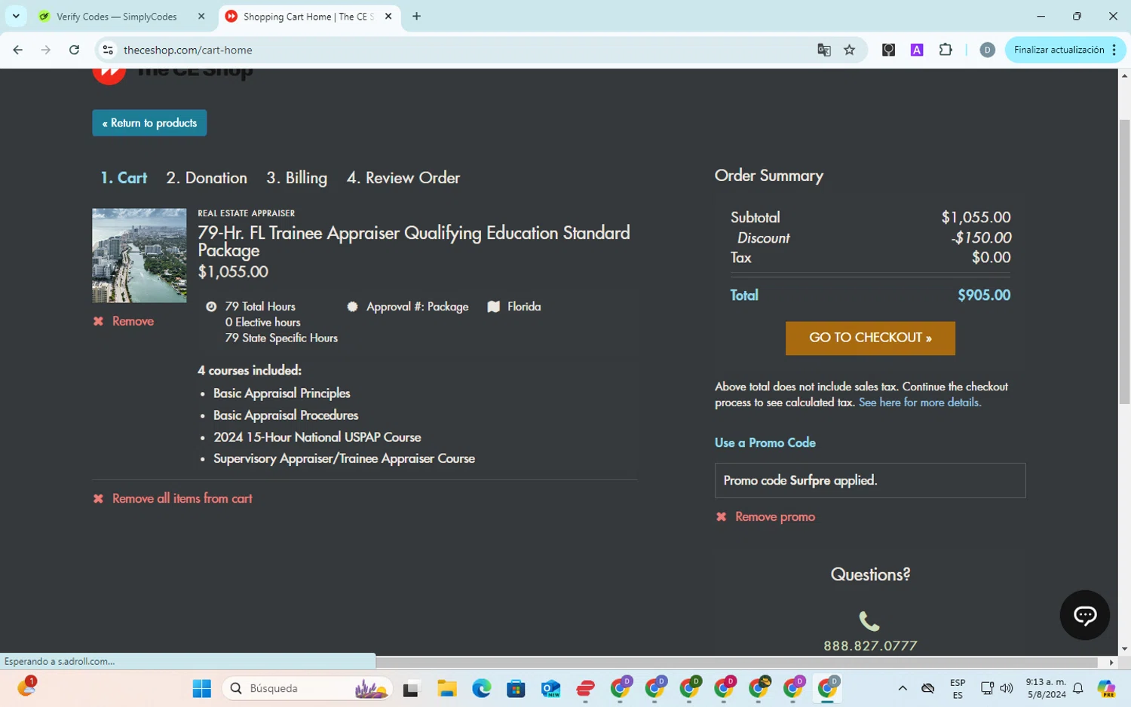This screenshot has height=707, width=1131.
Task: Click the dark extension icon beside star
Action: pos(889,50)
